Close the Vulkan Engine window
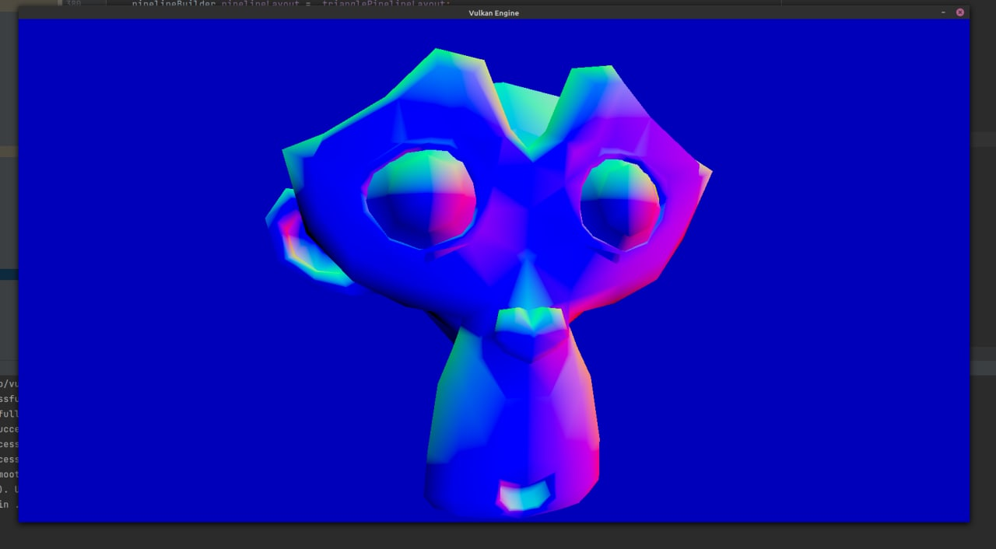Screen dimensions: 996x549 pyautogui.click(x=959, y=12)
